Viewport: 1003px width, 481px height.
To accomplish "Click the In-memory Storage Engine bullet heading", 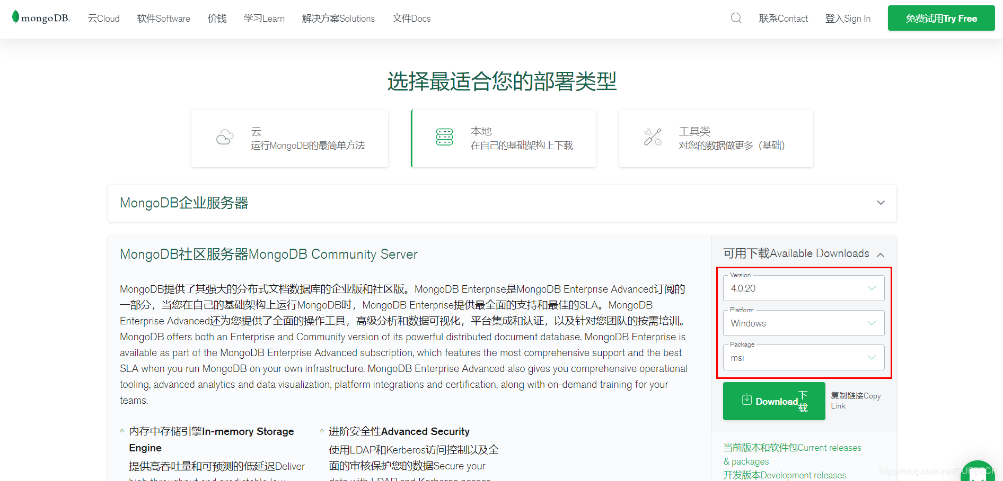I will click(211, 439).
